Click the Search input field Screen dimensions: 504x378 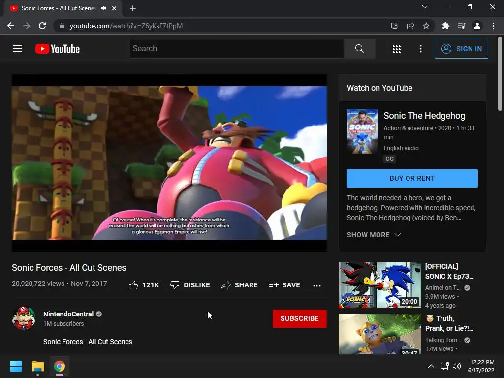(x=237, y=49)
